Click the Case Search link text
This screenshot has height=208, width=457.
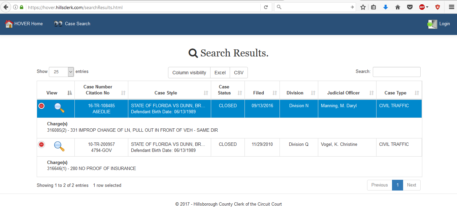[x=77, y=24]
